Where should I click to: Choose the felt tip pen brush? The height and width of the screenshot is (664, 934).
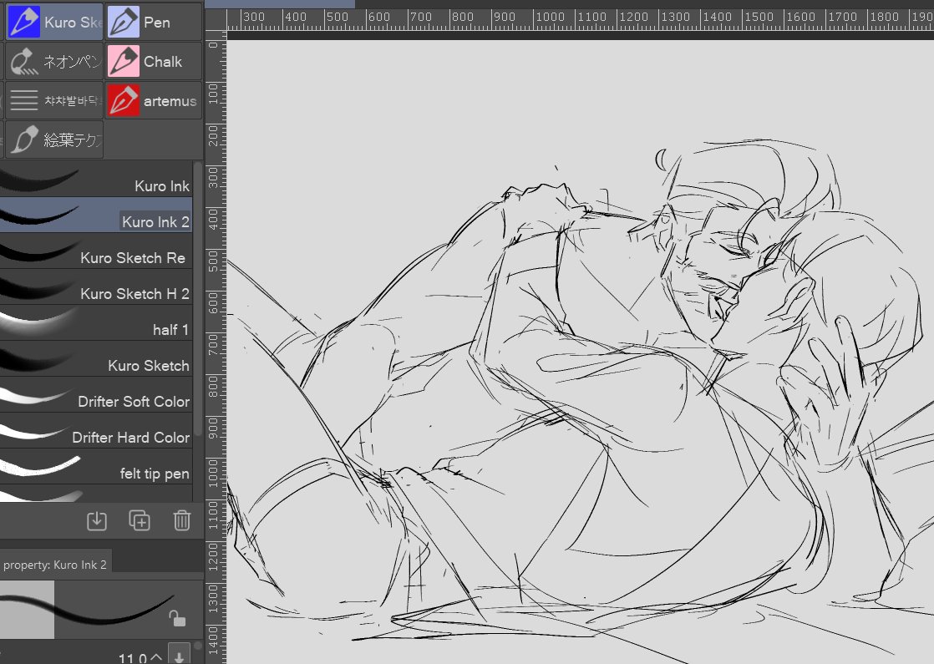[x=96, y=466]
